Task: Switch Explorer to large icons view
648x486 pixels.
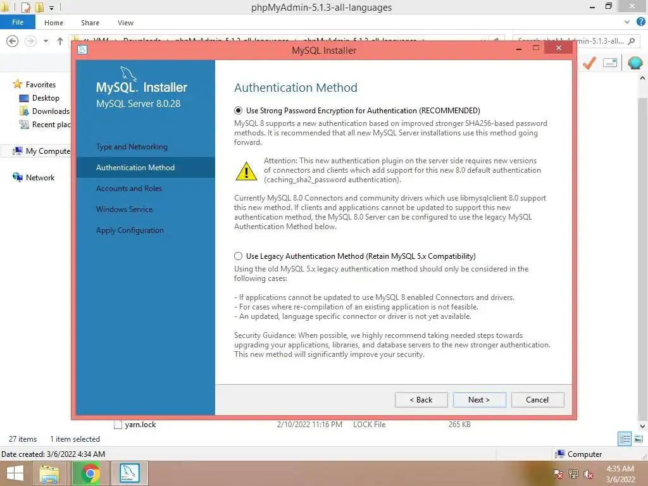Action: pos(639,439)
